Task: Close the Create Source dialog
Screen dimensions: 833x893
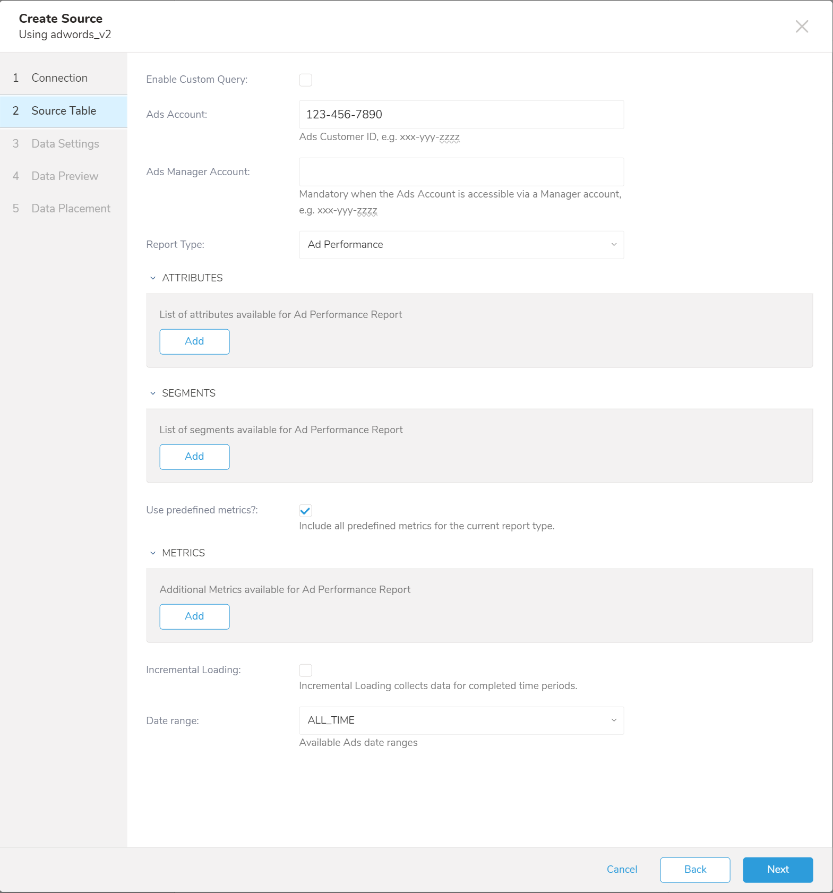Action: [802, 27]
